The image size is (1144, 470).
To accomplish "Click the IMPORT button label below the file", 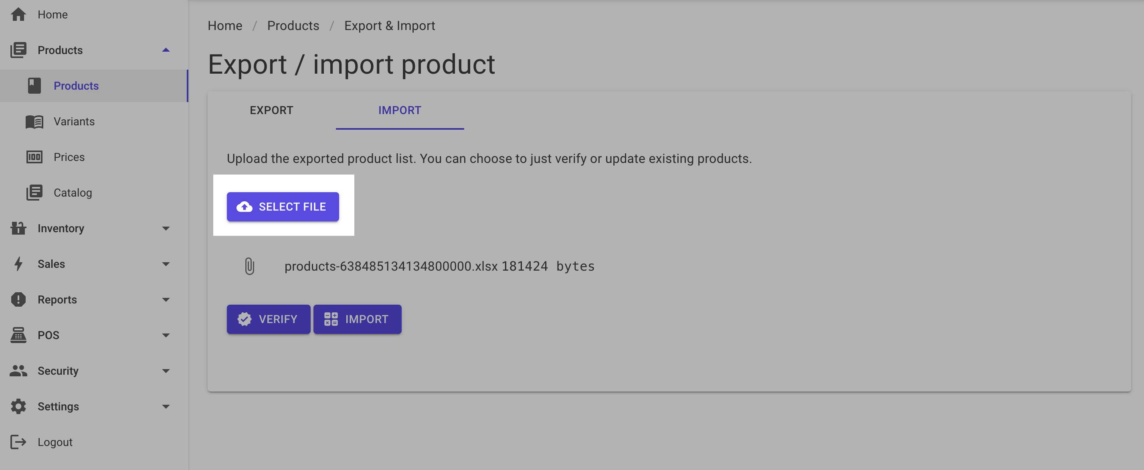I will click(x=367, y=319).
